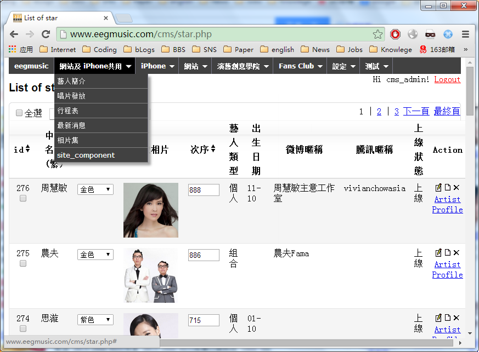This screenshot has width=479, height=352.
Task: Reload the page with the refresh icon
Action: [x=46, y=34]
